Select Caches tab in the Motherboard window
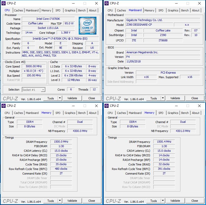The height and width of the screenshot is (205, 206). pos(121,10)
